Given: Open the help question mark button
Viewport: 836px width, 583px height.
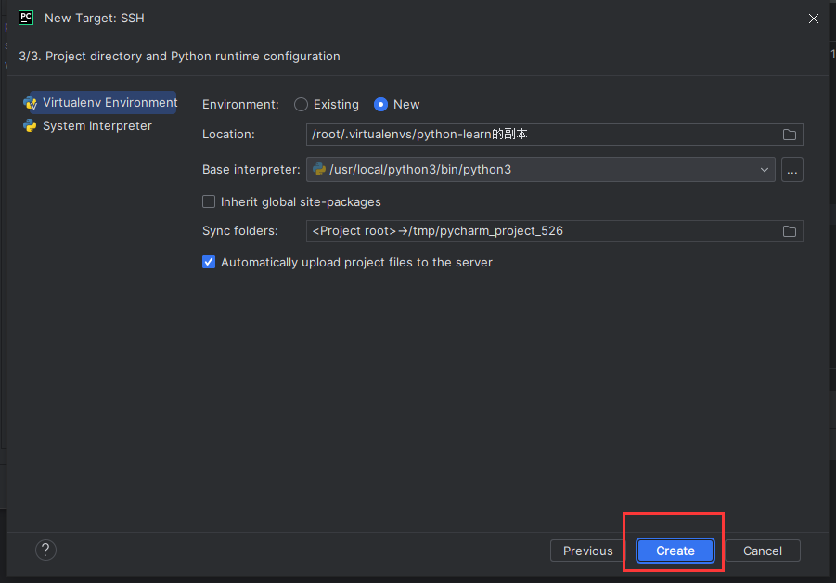Looking at the screenshot, I should (45, 551).
